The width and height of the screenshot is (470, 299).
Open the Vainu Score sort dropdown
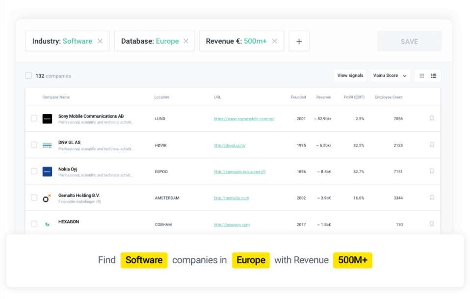pyautogui.click(x=390, y=75)
